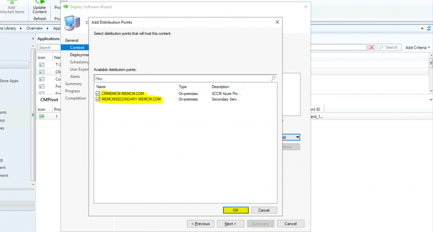Select the 7-Z application row icon
Image resolution: width=433 pixels, height=232 pixels.
42,65
